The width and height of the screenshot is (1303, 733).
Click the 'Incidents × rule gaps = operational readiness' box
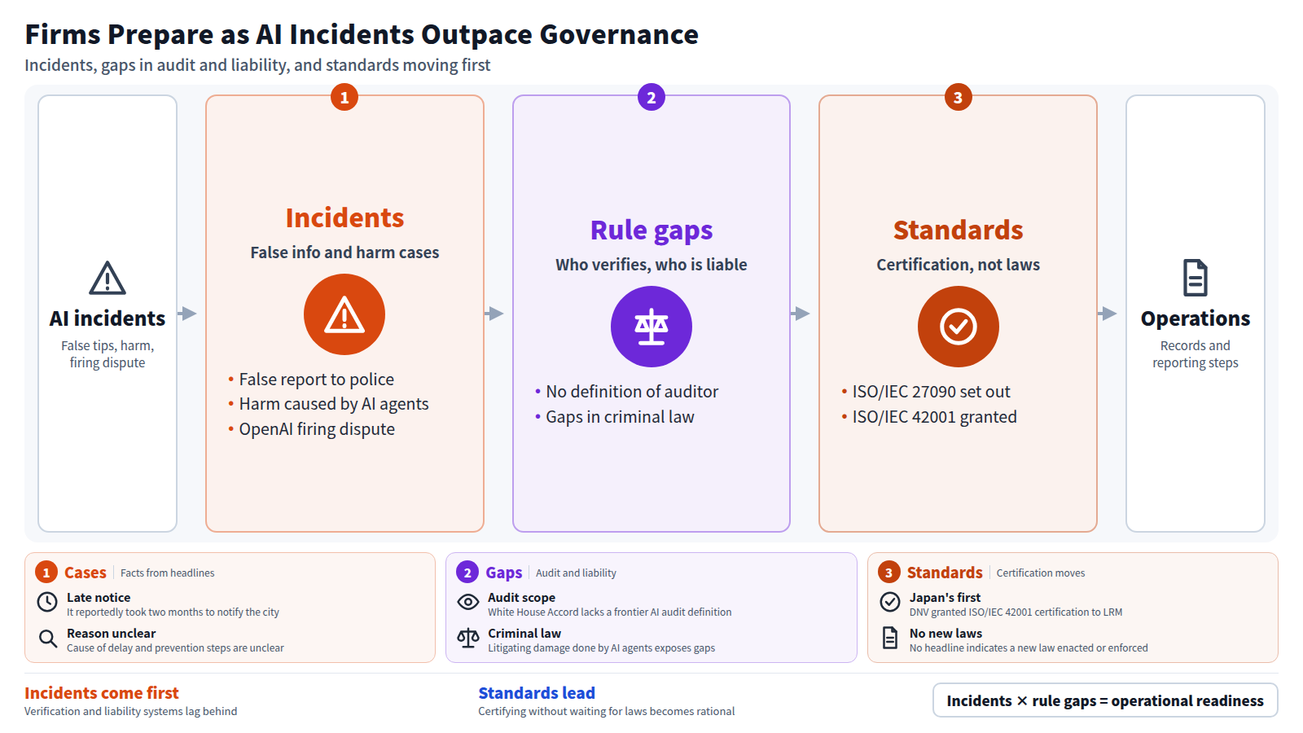[1105, 700]
